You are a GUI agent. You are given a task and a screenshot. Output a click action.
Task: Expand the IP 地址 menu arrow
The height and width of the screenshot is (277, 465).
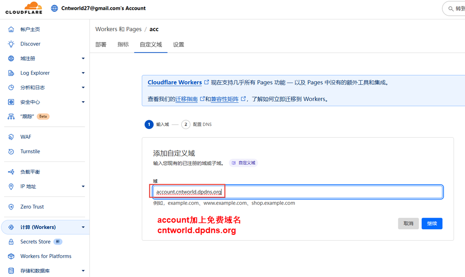pyautogui.click(x=83, y=187)
